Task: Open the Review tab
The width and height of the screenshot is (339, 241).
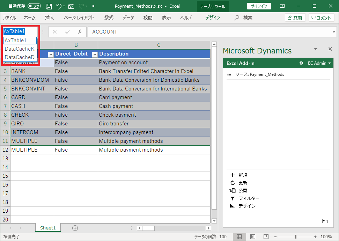Action: [x=148, y=18]
